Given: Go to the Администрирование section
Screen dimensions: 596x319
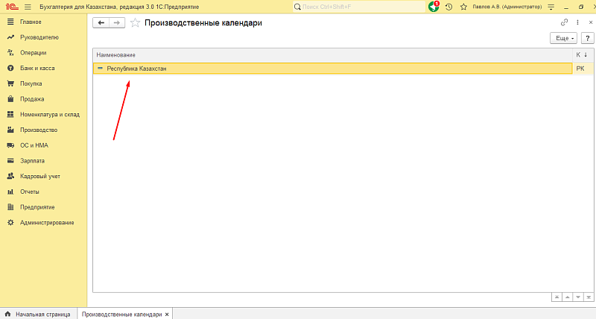Looking at the screenshot, I should 47,222.
